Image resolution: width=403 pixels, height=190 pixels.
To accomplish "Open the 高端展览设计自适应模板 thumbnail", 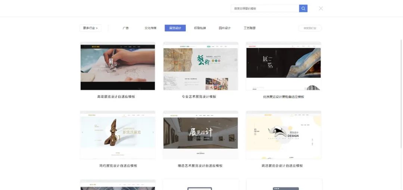I will (118, 66).
